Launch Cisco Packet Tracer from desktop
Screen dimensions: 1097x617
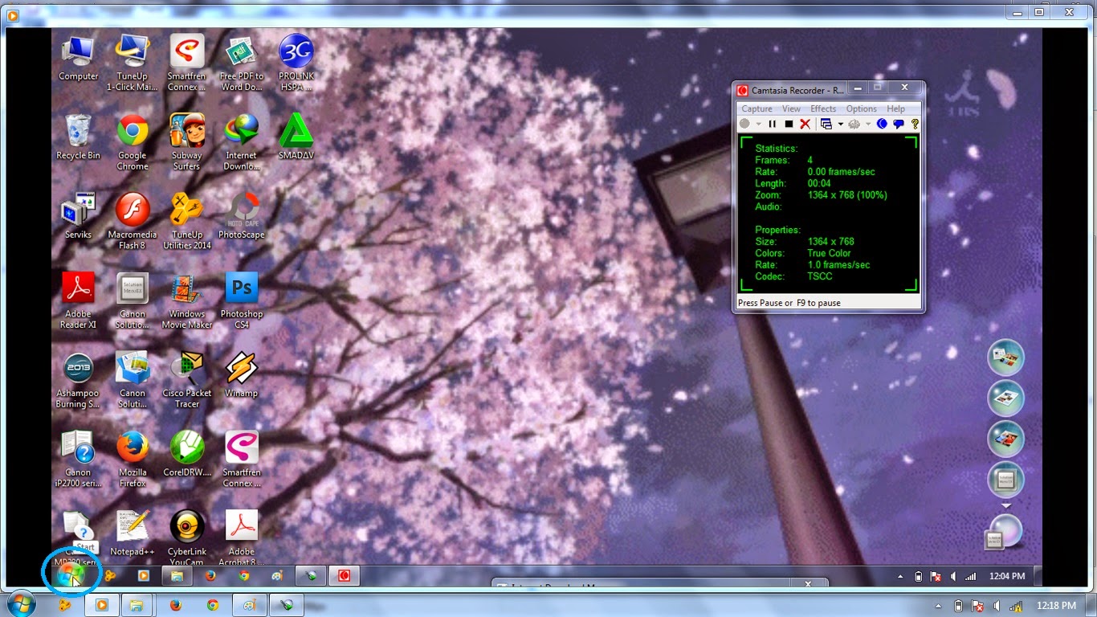186,380
